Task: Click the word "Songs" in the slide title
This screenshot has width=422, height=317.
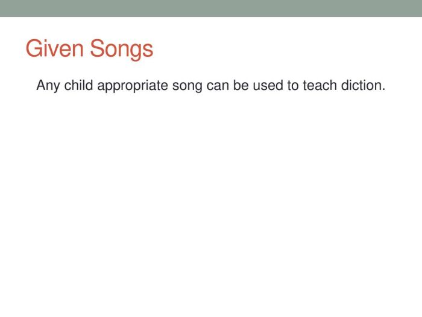Action: pyautogui.click(x=121, y=50)
